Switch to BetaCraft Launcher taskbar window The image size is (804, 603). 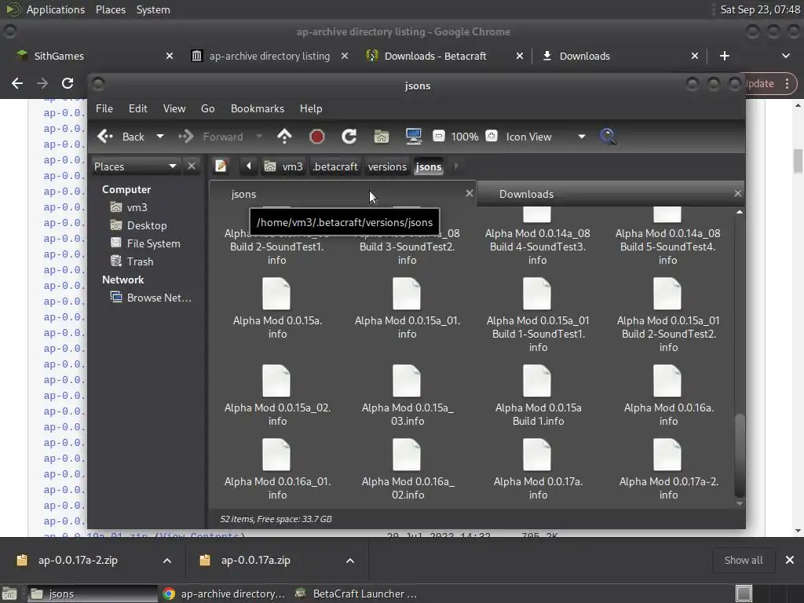pyautogui.click(x=357, y=594)
